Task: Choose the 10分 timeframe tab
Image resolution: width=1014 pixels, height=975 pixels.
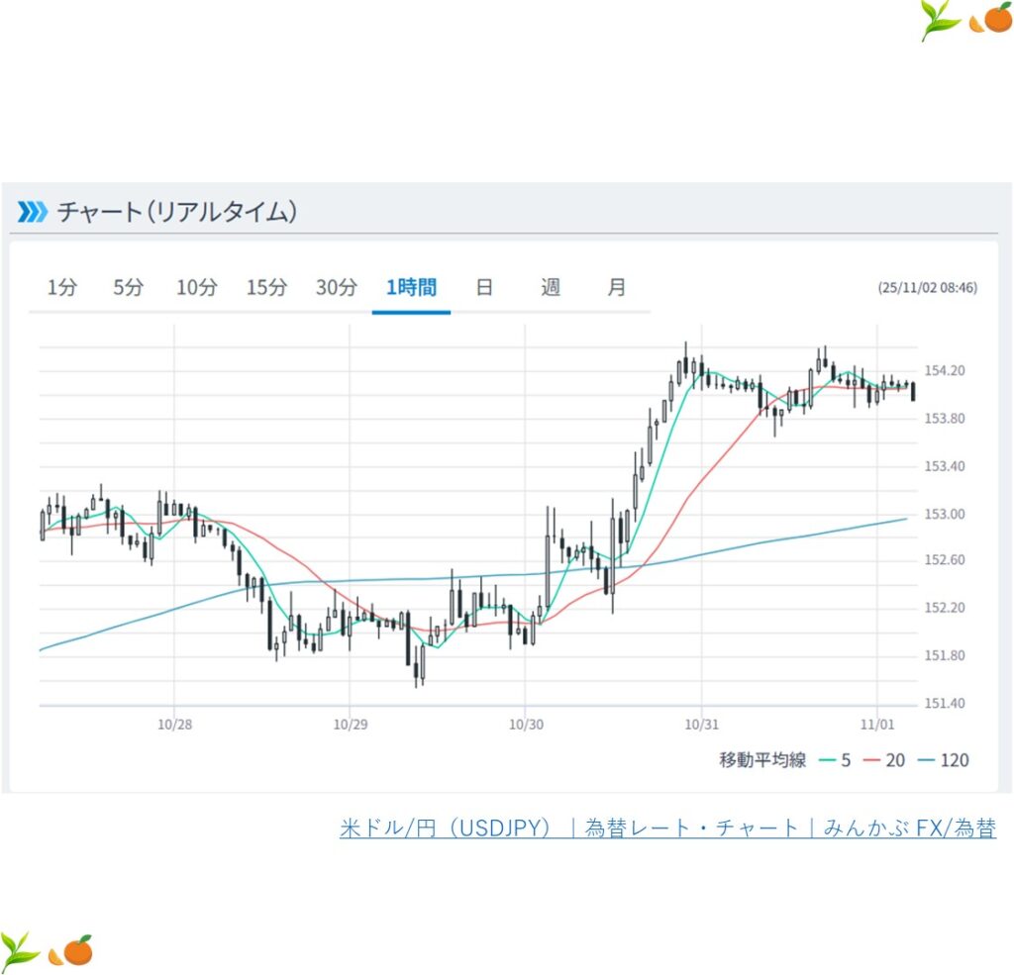Action: click(x=196, y=288)
